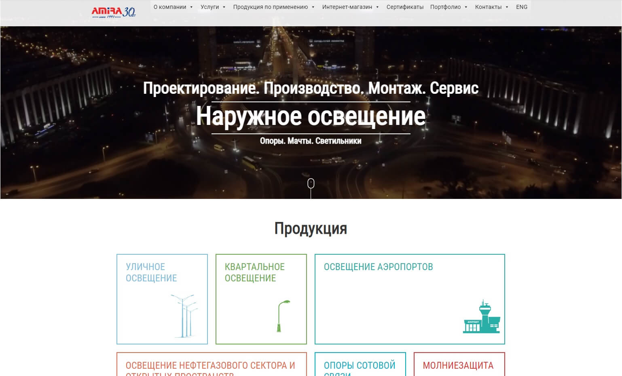This screenshot has width=622, height=376.
Task: Open Освещение нефтегазового сектора card
Action: 212,364
